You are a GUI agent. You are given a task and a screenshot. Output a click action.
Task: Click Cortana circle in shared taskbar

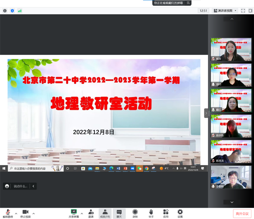point(67,169)
